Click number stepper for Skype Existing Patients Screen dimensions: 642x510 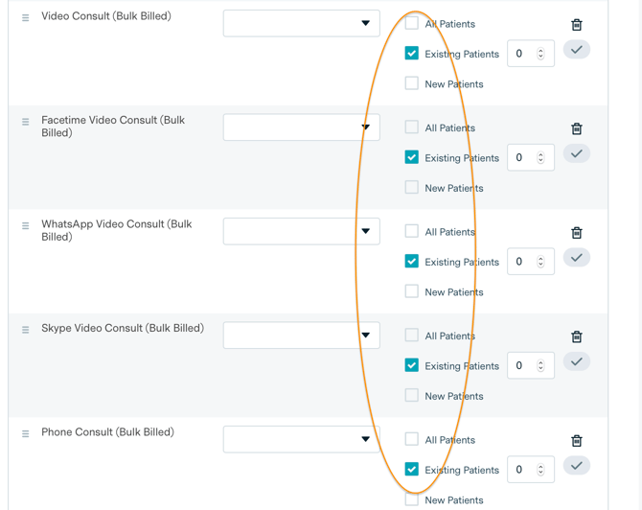541,365
